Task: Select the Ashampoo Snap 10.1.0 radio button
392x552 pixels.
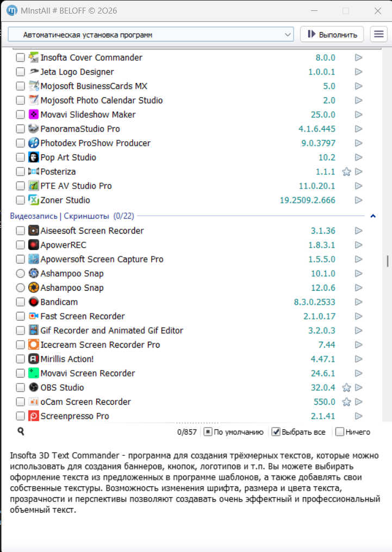Action: (x=21, y=273)
